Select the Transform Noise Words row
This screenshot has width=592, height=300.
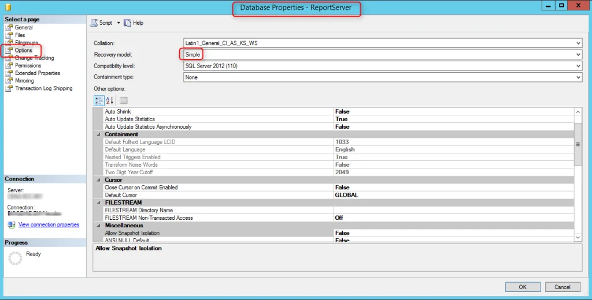click(x=339, y=164)
